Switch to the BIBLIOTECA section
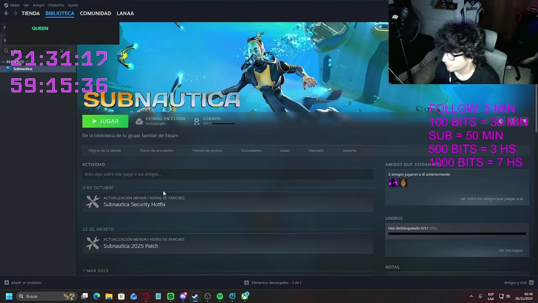Screen dimensions: 538x303 (x=60, y=13)
